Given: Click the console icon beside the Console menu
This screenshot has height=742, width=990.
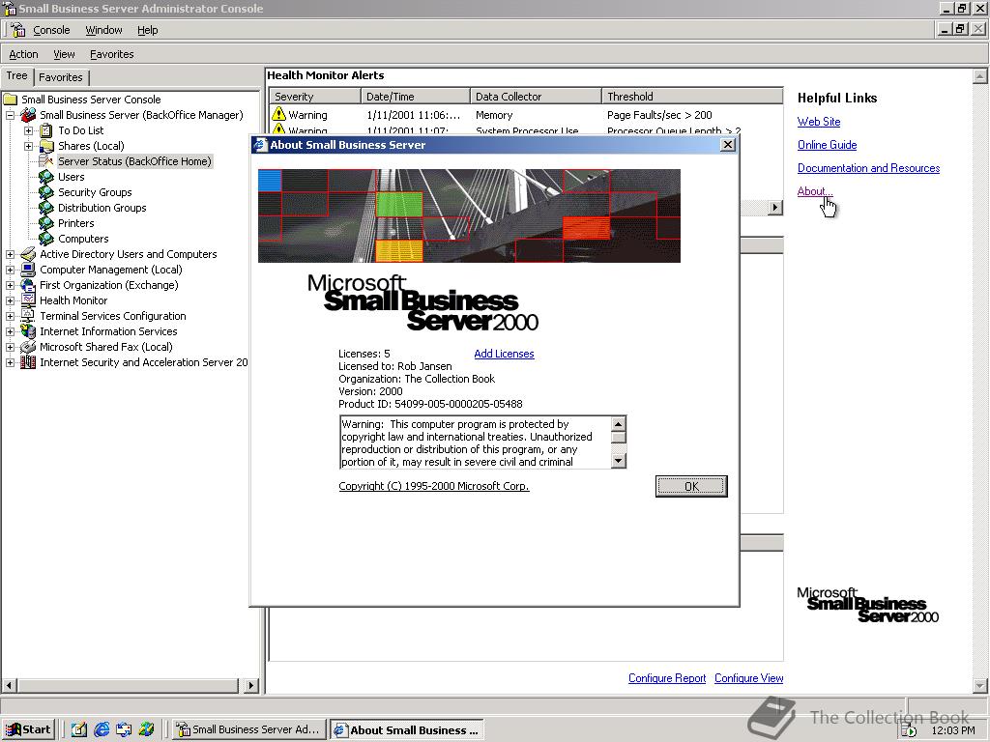Looking at the screenshot, I should [18, 30].
